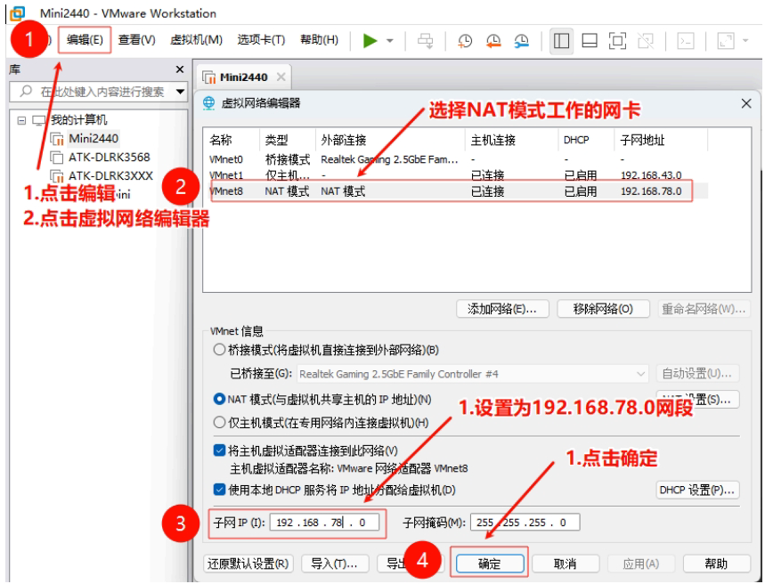
Task: Open the 帮助(H) menu
Action: click(319, 40)
